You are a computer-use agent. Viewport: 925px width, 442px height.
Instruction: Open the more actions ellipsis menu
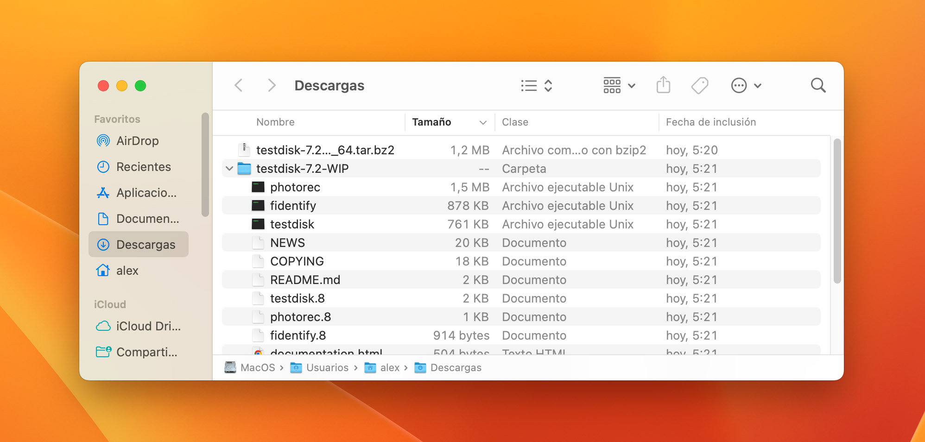(x=746, y=86)
